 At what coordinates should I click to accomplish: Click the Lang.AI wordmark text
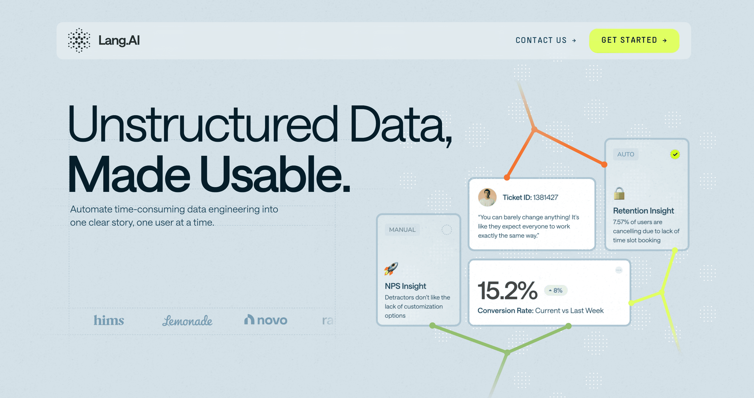[x=119, y=40]
